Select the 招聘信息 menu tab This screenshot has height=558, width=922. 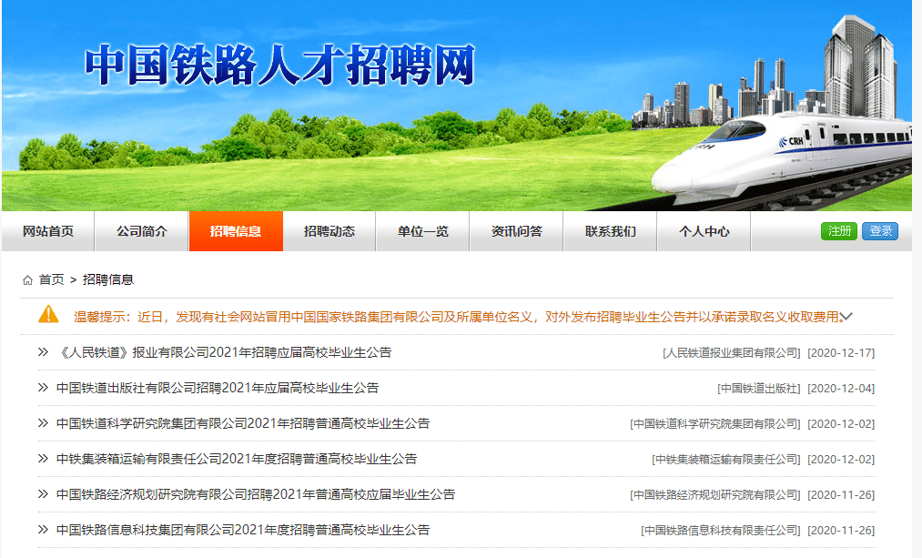(x=236, y=231)
